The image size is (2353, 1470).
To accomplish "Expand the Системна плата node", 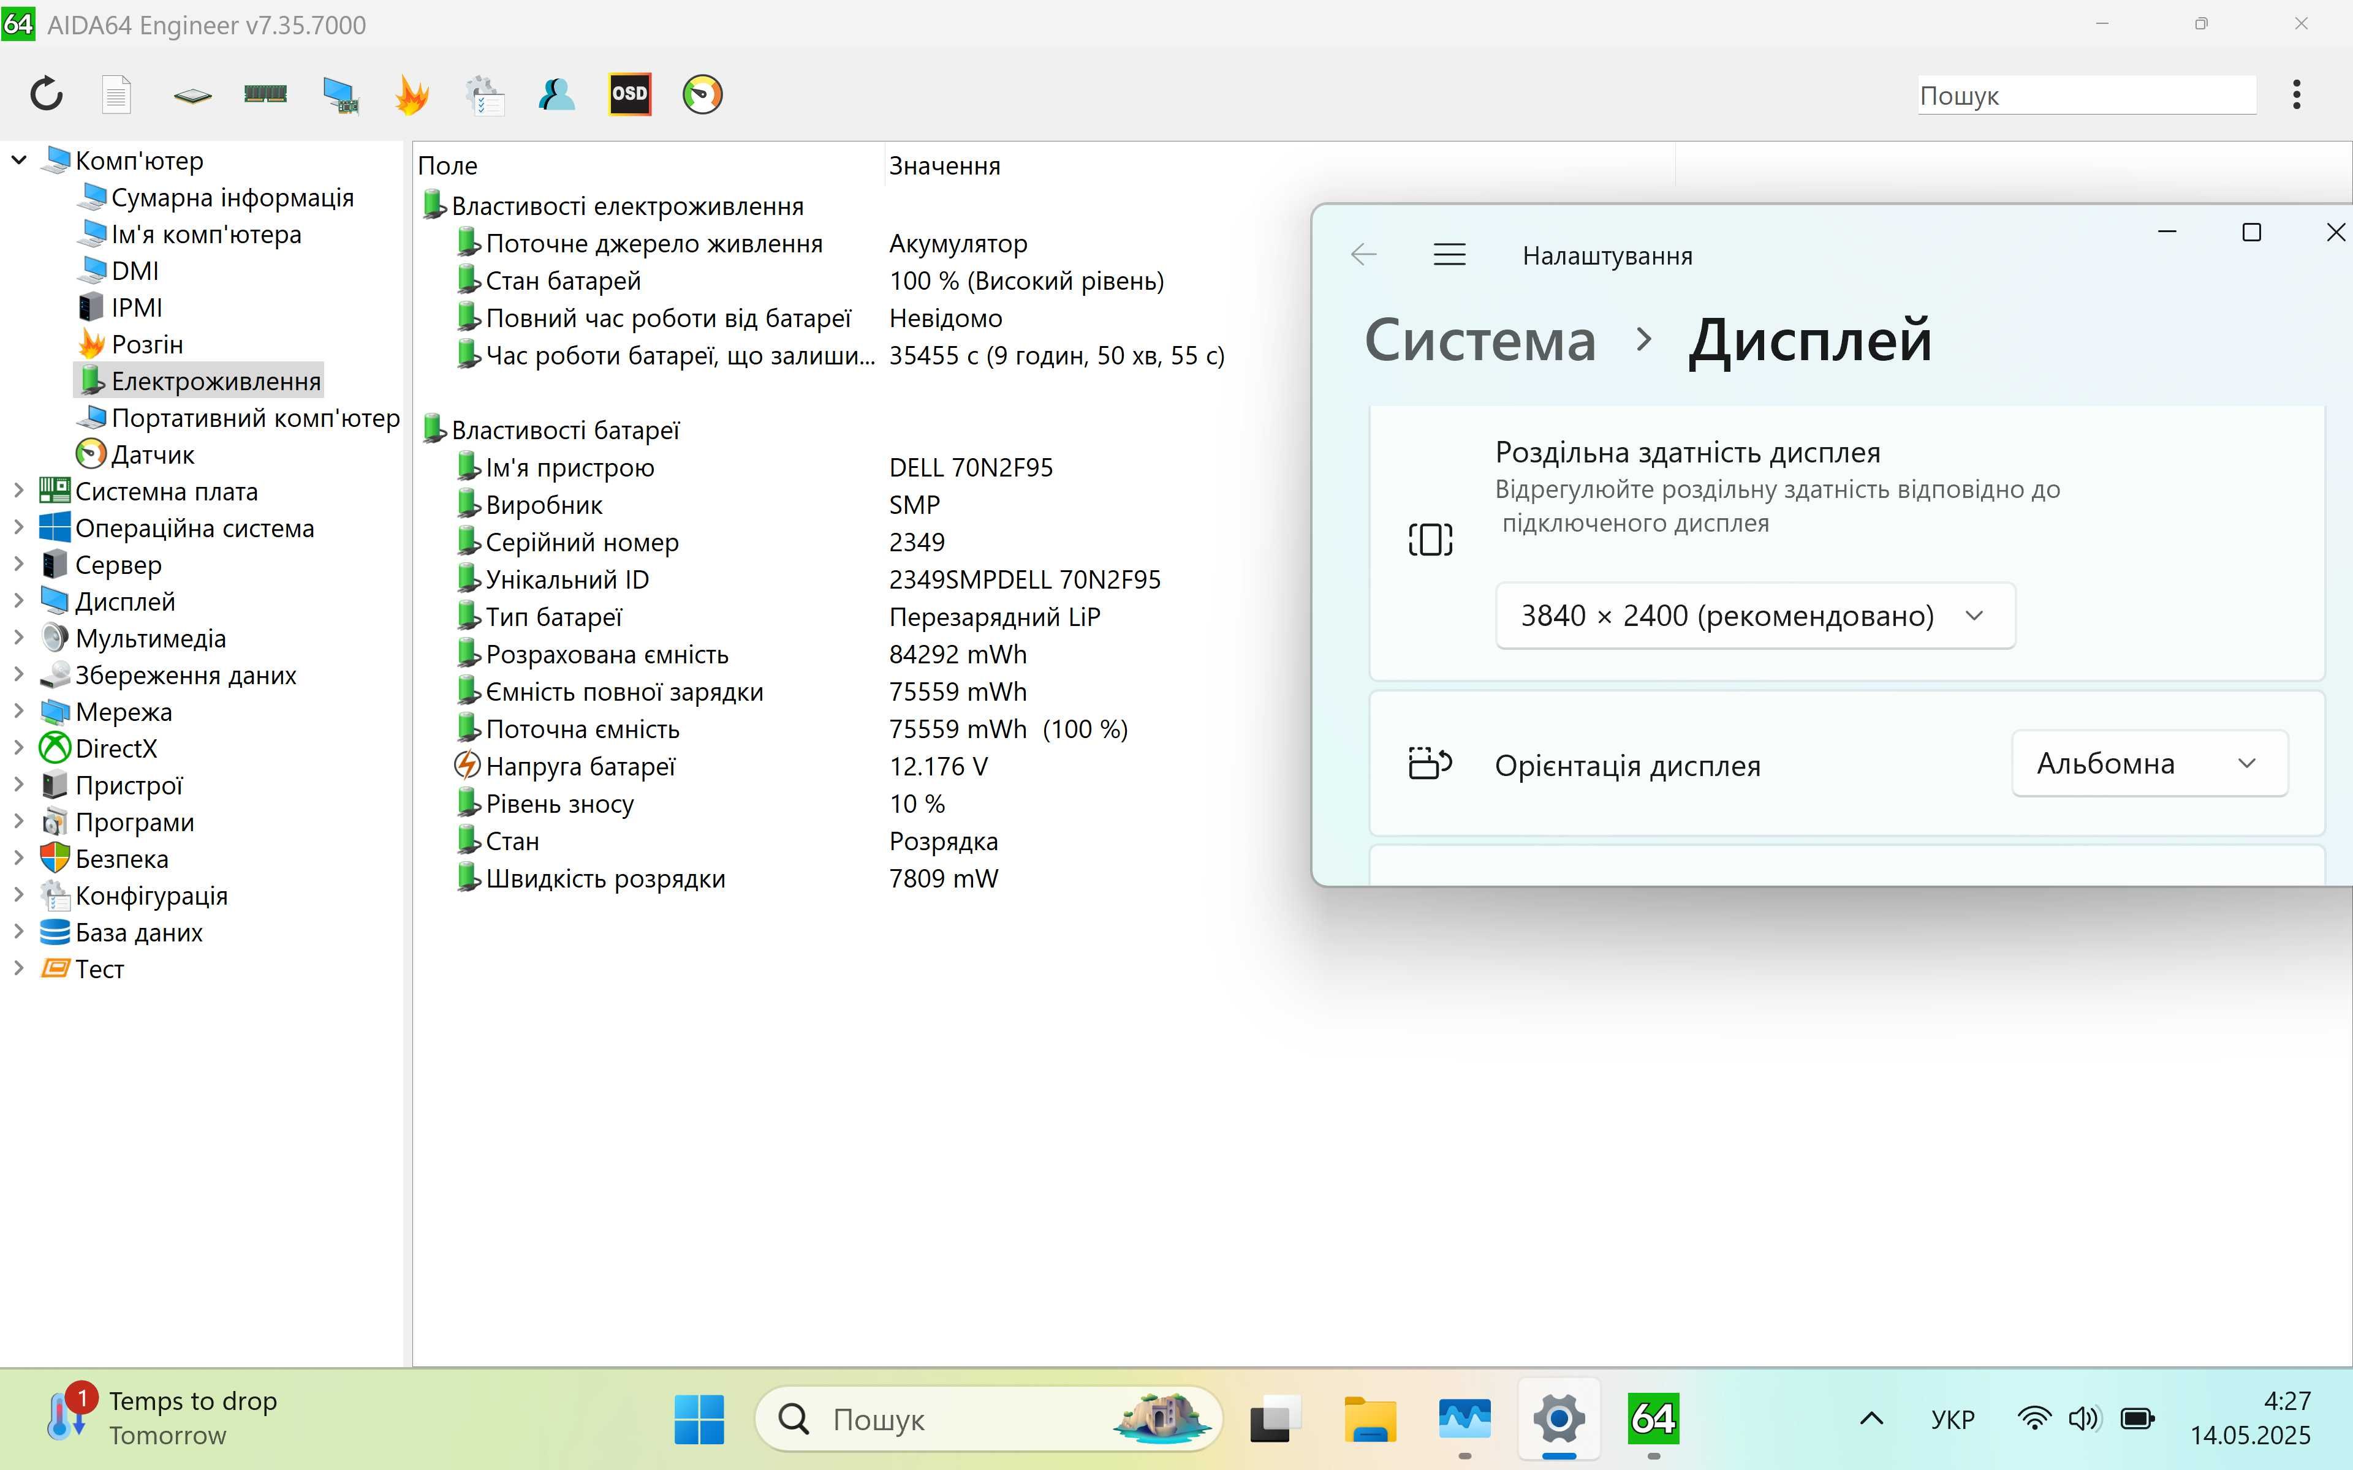I will [x=18, y=491].
